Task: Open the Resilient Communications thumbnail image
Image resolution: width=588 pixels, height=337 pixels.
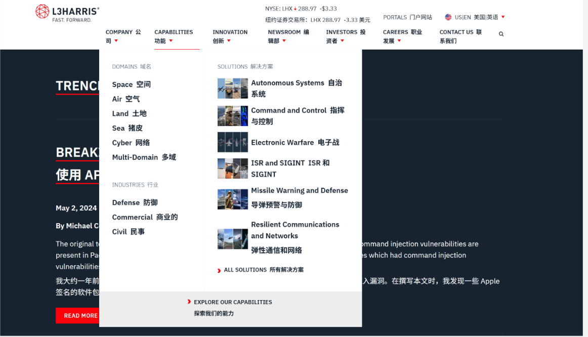Action: click(x=232, y=239)
